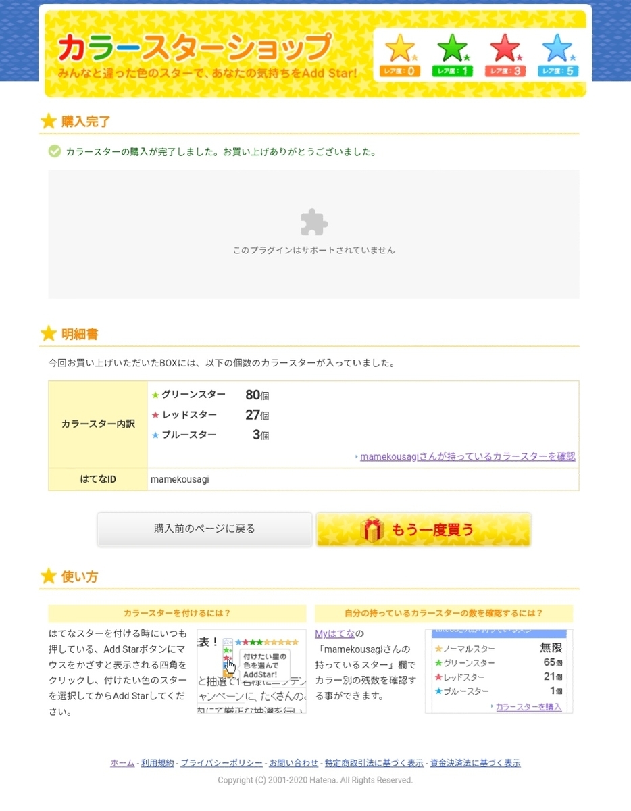This screenshot has height=811, width=631.
Task: Open the ホーム footer link
Action: pyautogui.click(x=122, y=762)
